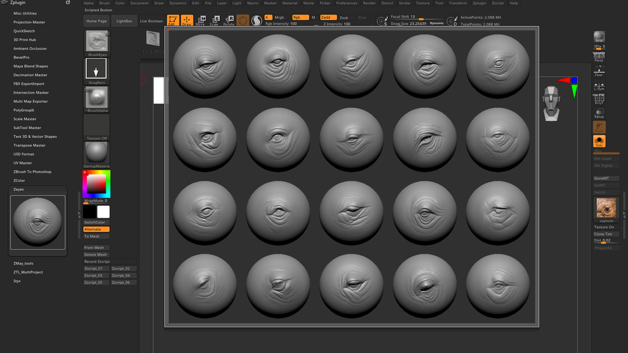The image size is (628, 353).
Task: Activate the Edit mode icon
Action: (x=173, y=21)
